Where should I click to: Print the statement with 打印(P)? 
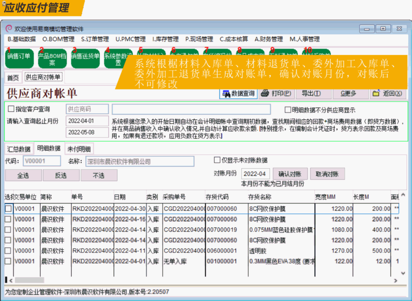pyautogui.click(x=276, y=94)
